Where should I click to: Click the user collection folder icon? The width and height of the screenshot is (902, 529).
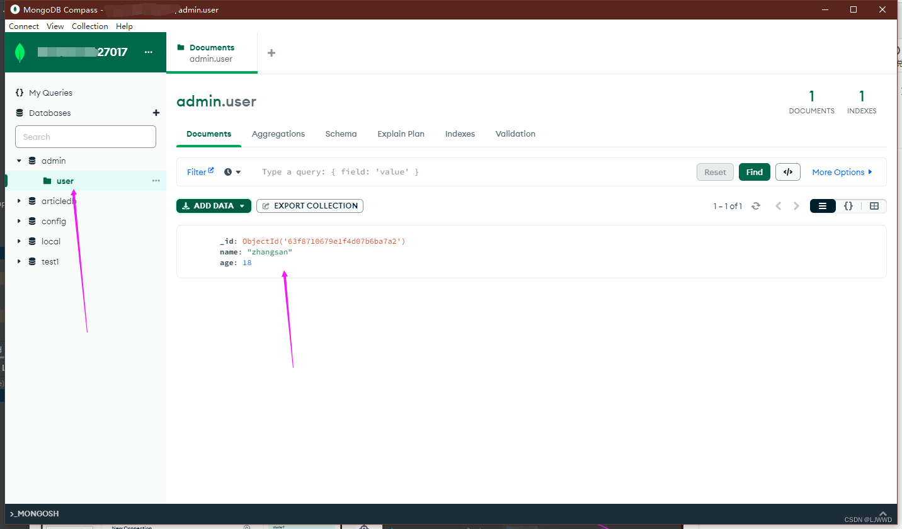(47, 181)
